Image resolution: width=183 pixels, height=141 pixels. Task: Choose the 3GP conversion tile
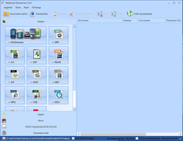pyautogui.click(x=37, y=55)
